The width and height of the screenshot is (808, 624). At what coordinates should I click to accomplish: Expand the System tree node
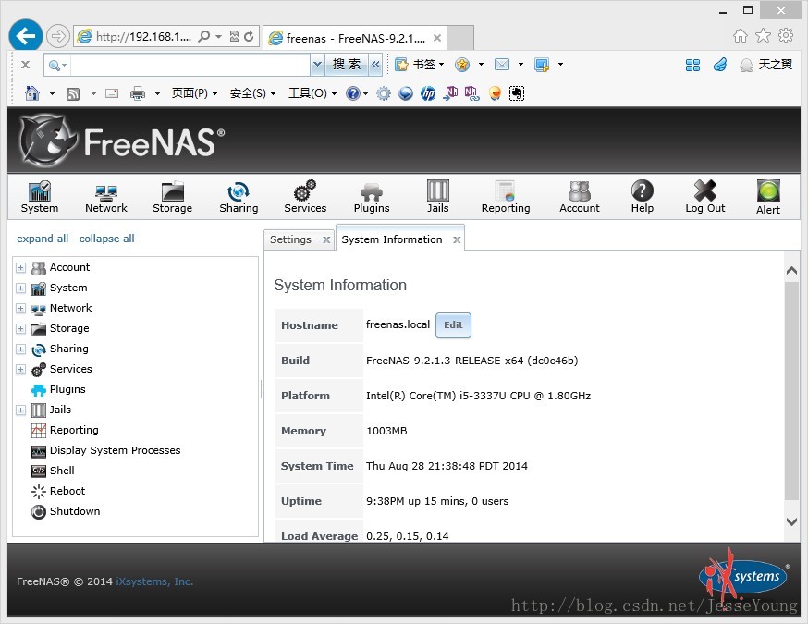tap(20, 288)
